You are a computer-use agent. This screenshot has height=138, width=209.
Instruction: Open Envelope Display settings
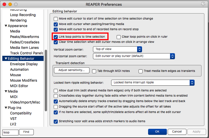tap(24, 64)
